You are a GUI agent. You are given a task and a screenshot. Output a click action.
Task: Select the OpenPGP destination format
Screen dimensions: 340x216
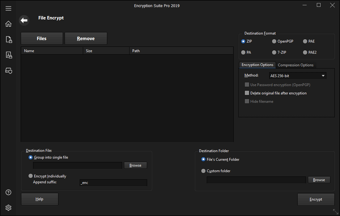coord(274,41)
